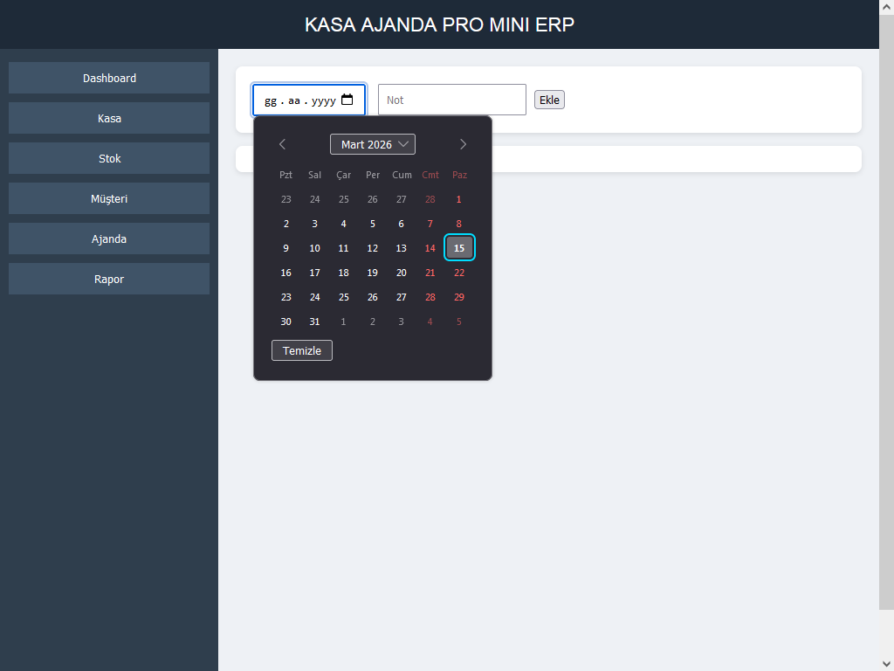Go to previous month arrow

click(282, 144)
